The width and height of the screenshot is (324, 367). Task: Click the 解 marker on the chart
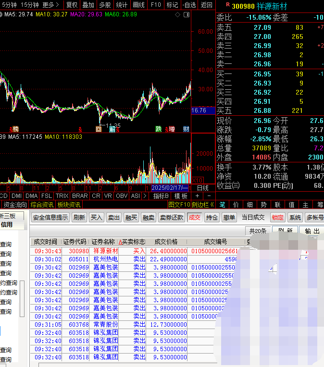point(112,129)
